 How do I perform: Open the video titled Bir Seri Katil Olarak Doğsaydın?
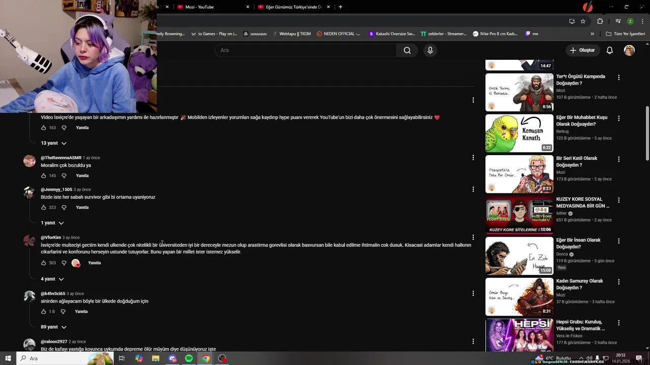click(x=577, y=162)
